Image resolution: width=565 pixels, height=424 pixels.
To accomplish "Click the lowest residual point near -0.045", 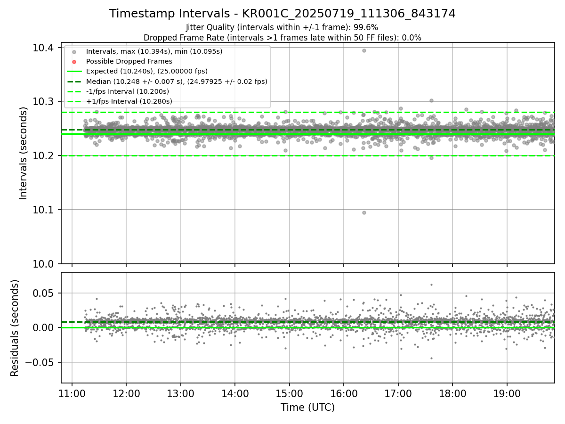I will click(x=431, y=358).
